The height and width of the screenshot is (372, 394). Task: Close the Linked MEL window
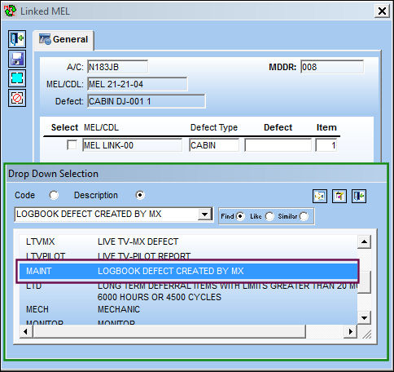point(382,11)
